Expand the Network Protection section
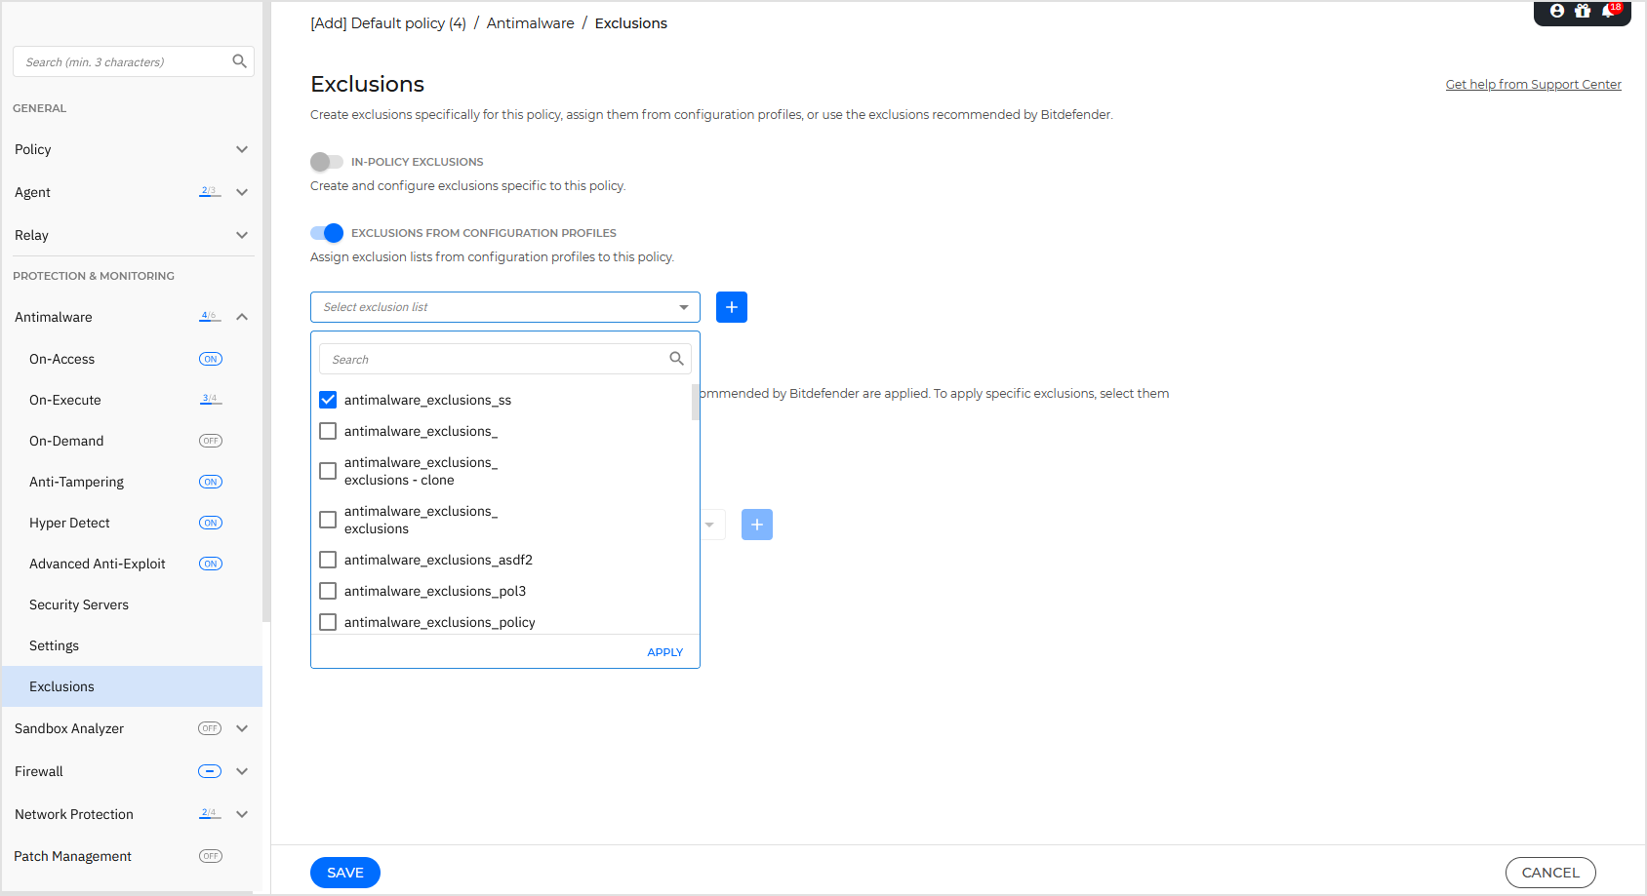The image size is (1647, 896). click(241, 814)
